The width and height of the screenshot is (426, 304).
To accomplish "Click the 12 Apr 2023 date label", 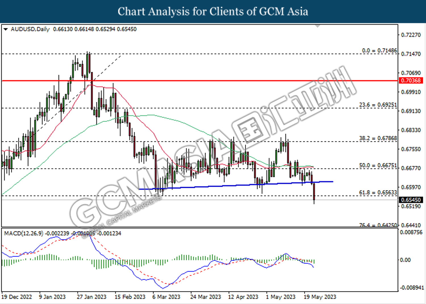I will click(243, 297).
